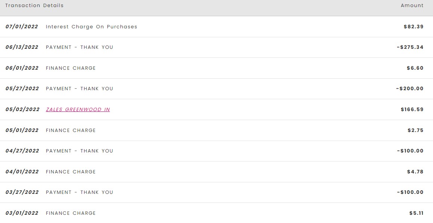The height and width of the screenshot is (223, 433).
Task: Click the 06/13/2022 payment date
Action: click(x=22, y=47)
